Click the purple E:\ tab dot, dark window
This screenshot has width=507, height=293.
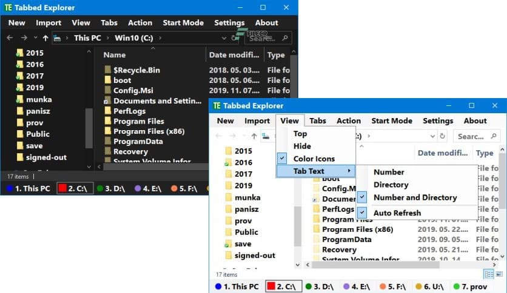(x=138, y=188)
